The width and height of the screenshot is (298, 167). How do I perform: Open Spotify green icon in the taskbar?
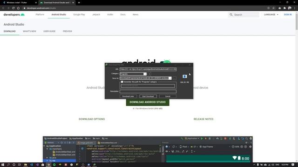pyautogui.click(x=54, y=165)
